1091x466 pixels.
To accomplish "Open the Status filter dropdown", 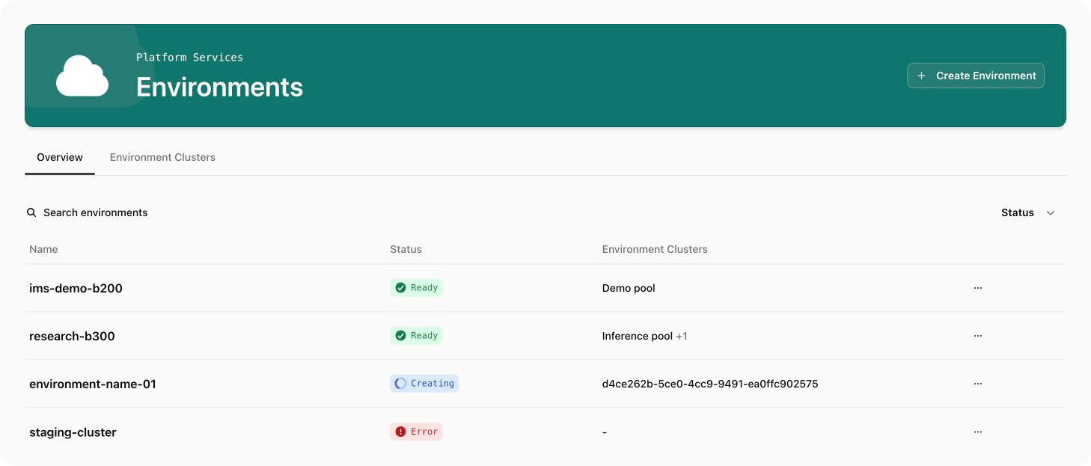I will point(1028,212).
